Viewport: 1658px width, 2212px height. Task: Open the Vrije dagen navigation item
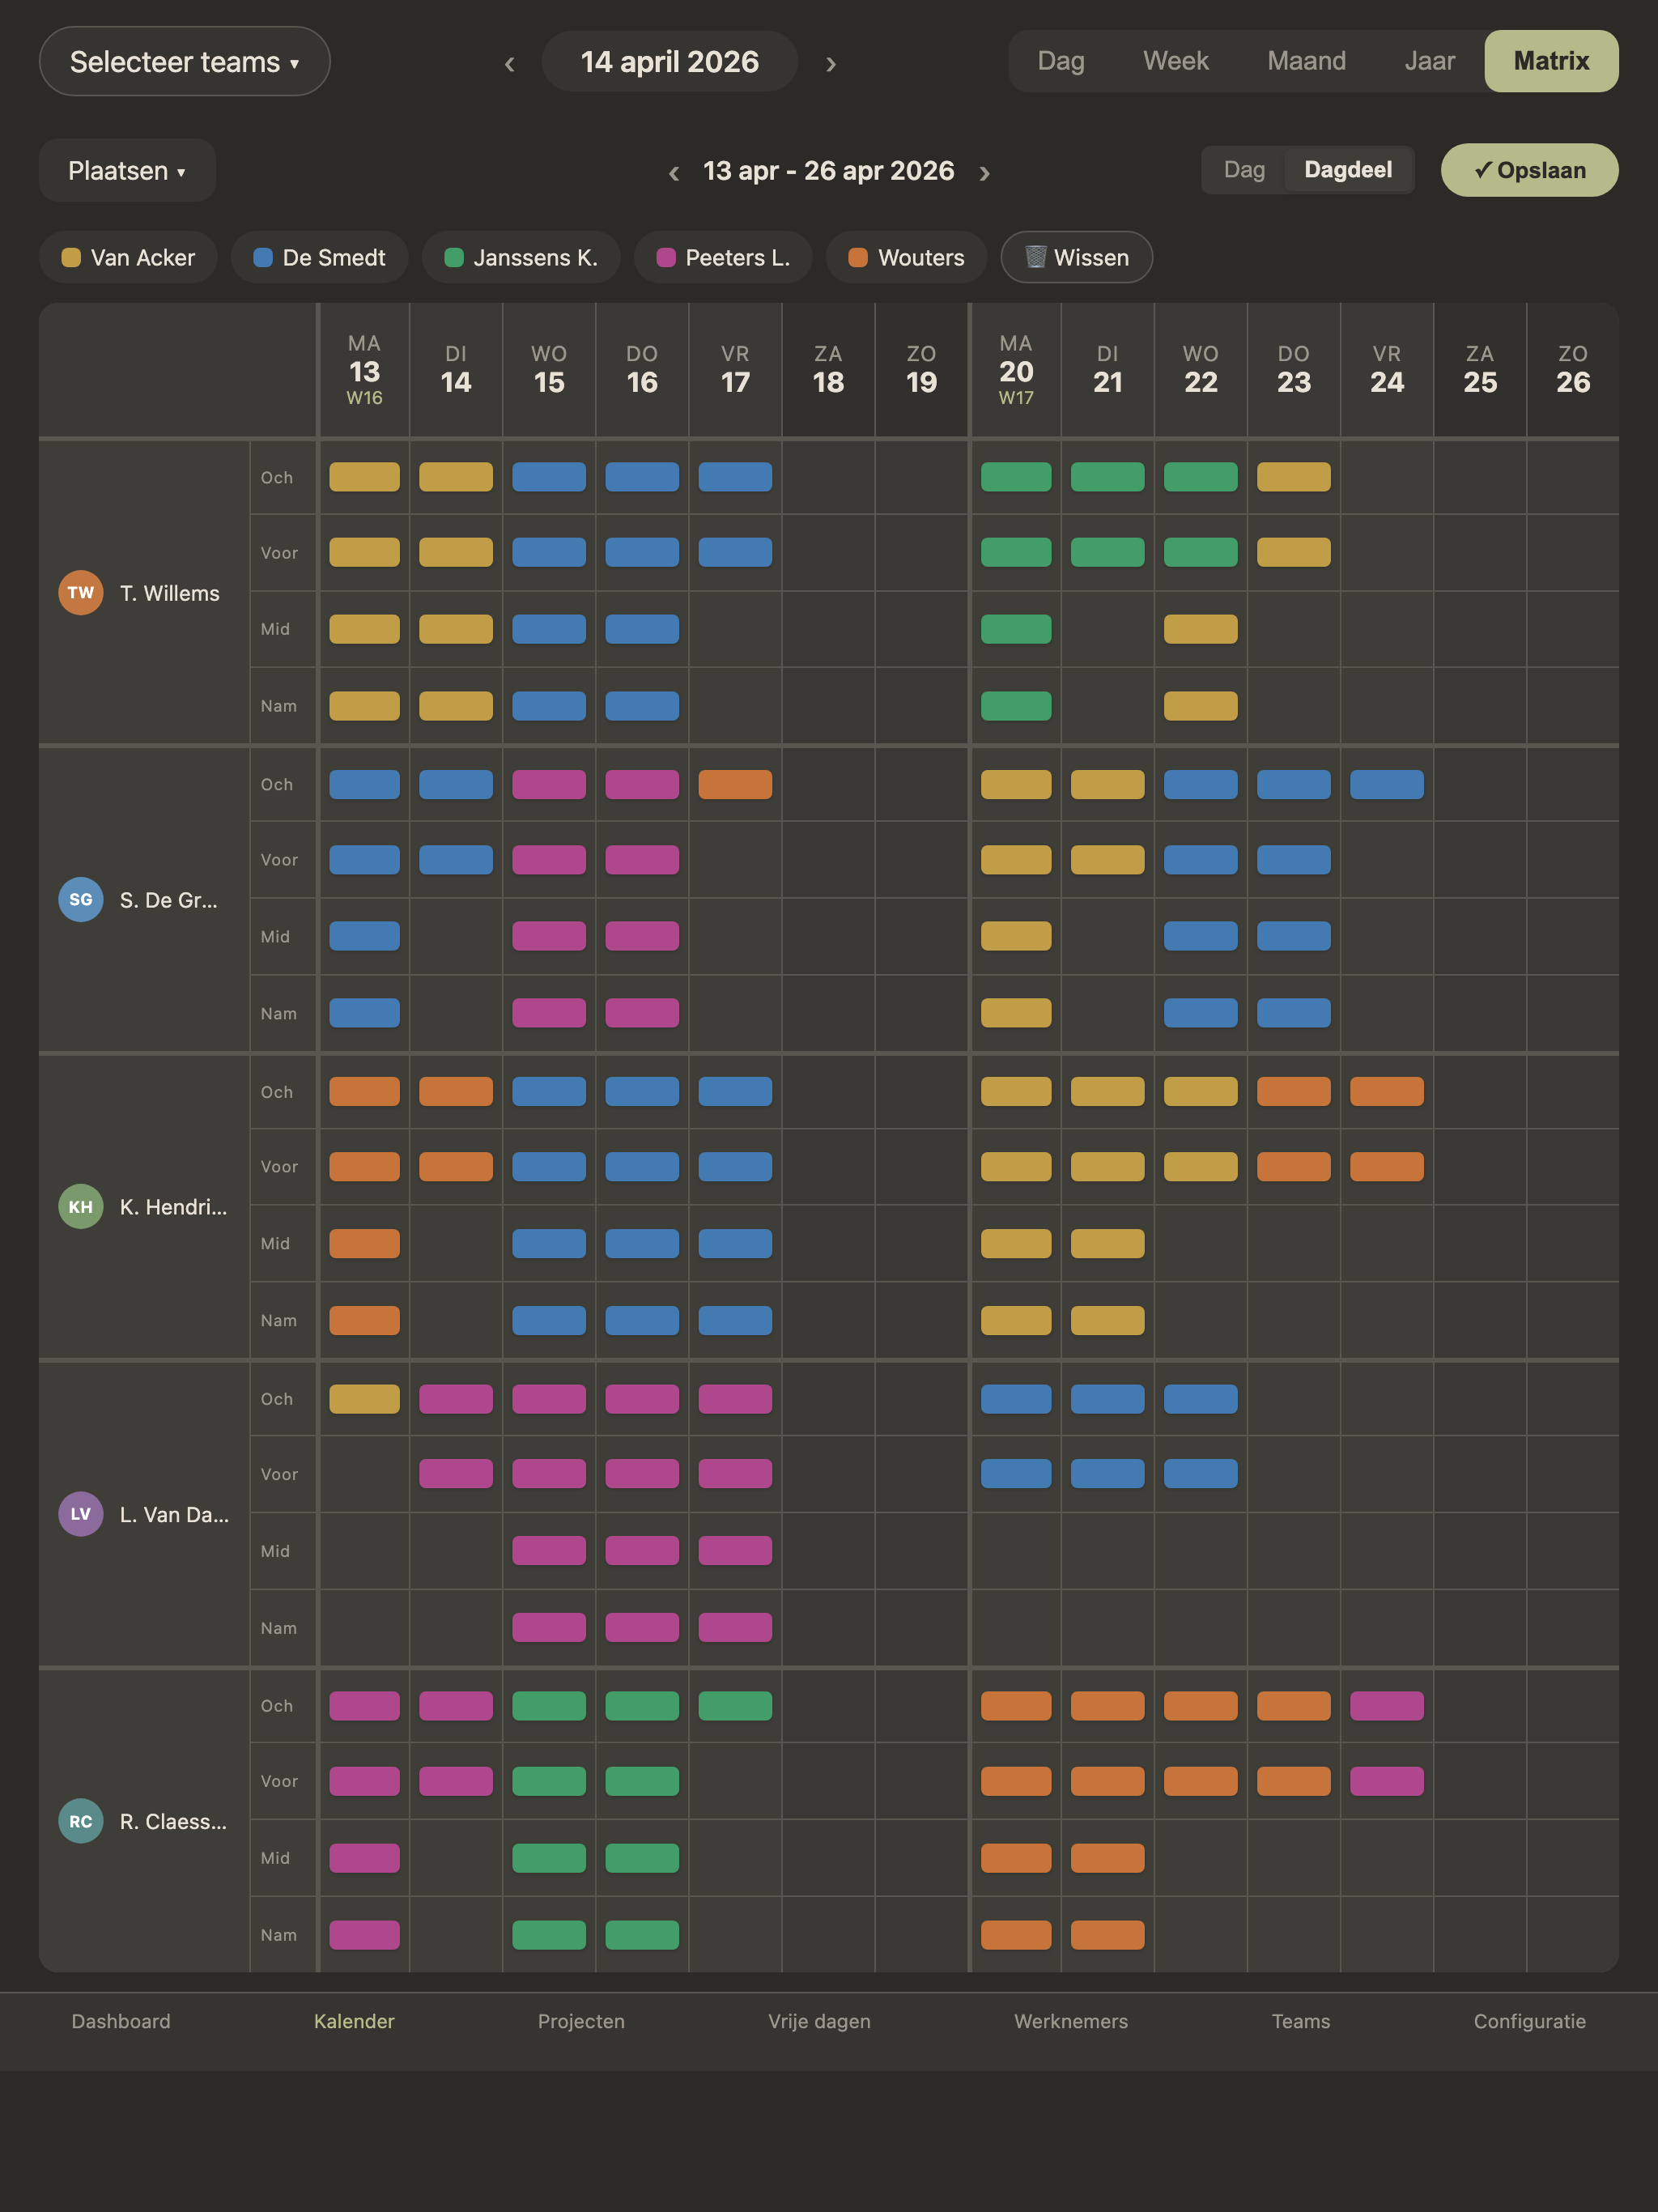pyautogui.click(x=819, y=2021)
